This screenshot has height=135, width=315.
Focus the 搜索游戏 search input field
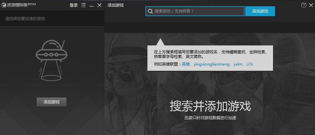pos(195,11)
